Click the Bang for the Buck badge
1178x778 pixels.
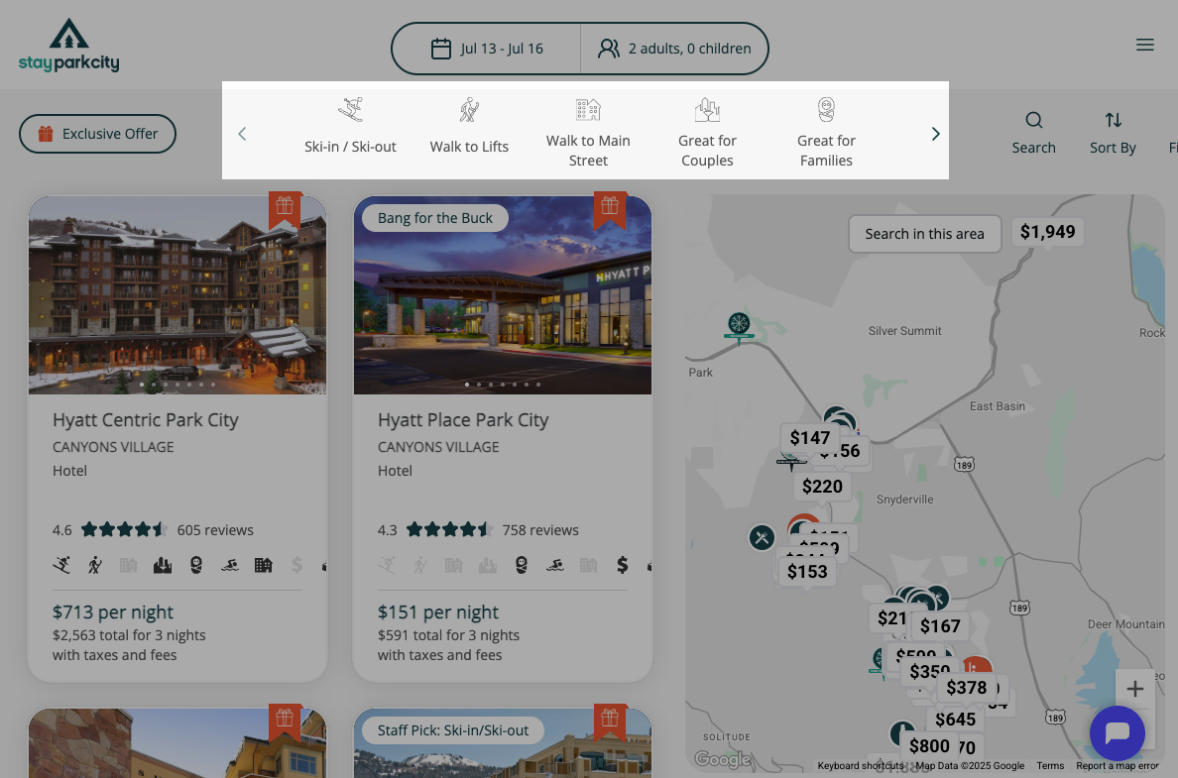[x=435, y=218]
